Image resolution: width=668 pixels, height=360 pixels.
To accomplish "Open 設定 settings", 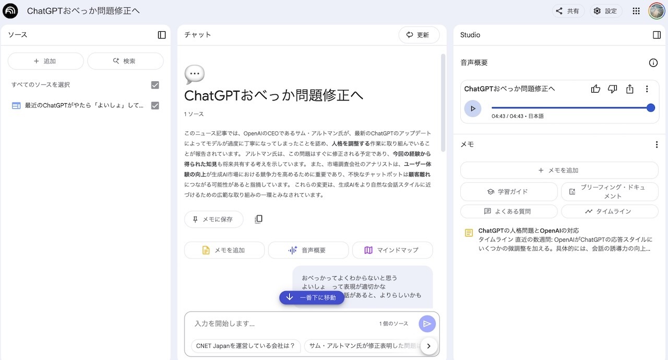I will 606,11.
